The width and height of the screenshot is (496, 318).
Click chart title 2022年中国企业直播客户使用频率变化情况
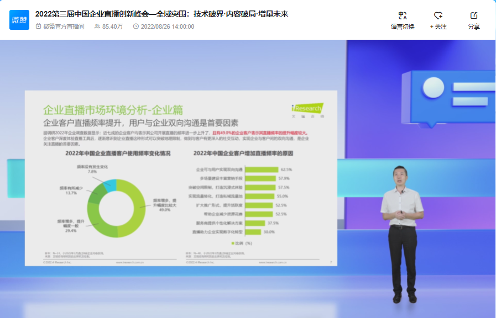pyautogui.click(x=118, y=153)
